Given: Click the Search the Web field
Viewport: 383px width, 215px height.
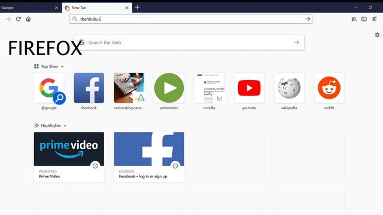Looking at the screenshot, I should 189,42.
